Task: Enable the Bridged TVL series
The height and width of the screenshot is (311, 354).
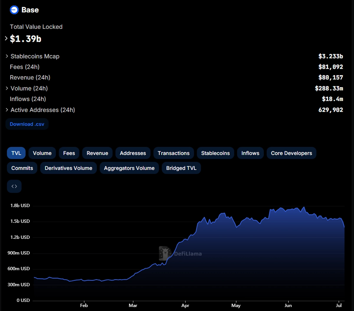Action: click(x=181, y=168)
